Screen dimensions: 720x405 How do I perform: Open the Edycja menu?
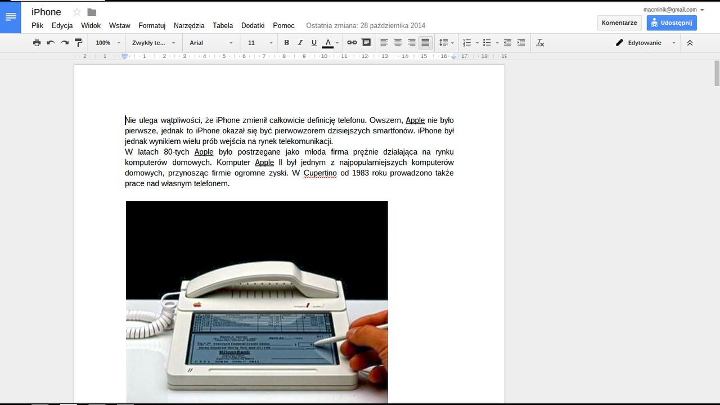[x=62, y=25]
